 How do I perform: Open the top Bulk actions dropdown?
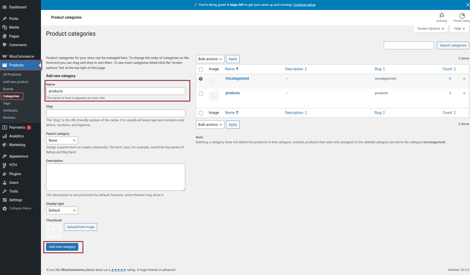point(210,59)
